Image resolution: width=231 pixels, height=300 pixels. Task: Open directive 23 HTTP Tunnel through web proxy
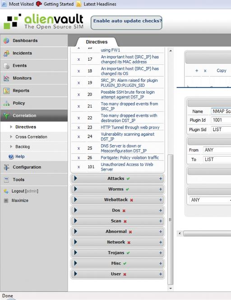(x=130, y=127)
